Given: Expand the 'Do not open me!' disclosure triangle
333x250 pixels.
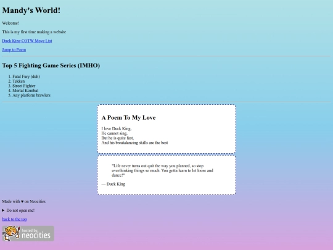Looking at the screenshot, I should pyautogui.click(x=3, y=210).
